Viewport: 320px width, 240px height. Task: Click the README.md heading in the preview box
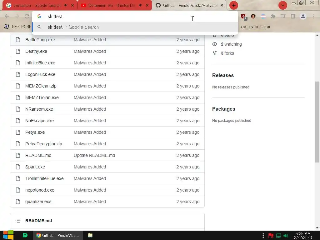[38, 221]
